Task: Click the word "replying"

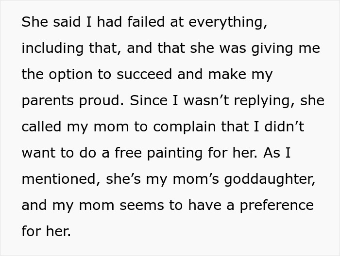Action: point(269,101)
